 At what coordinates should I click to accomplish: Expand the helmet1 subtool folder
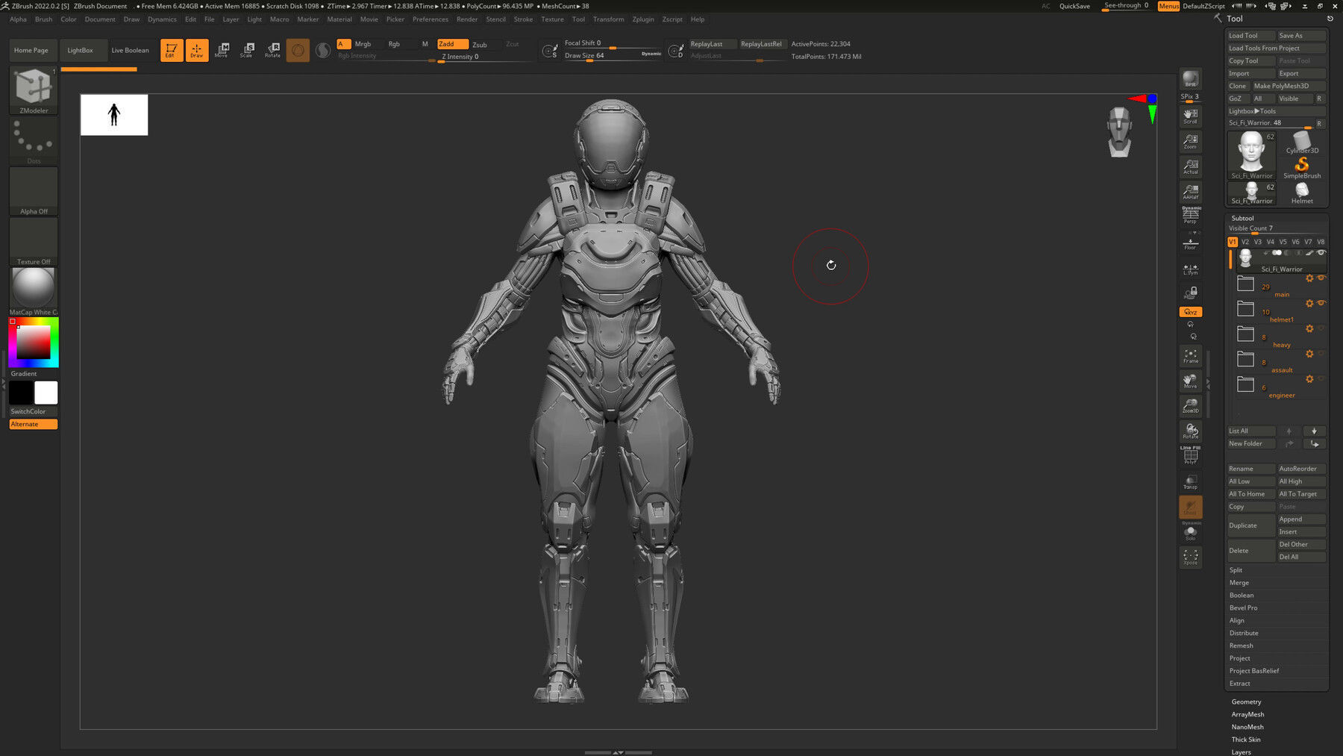(1245, 309)
